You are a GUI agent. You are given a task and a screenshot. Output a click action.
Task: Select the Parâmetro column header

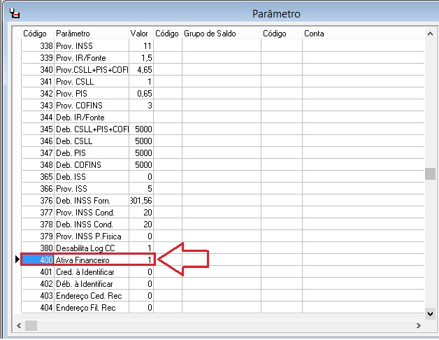pyautogui.click(x=91, y=34)
